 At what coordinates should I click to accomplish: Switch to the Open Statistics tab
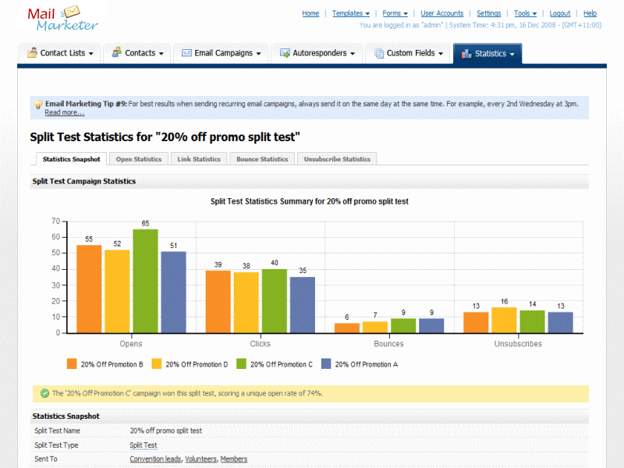(138, 159)
